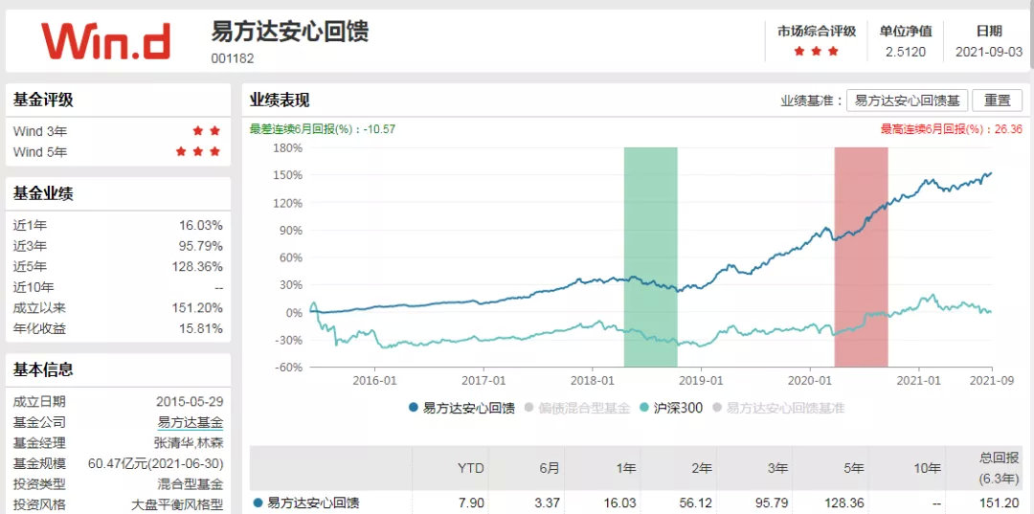The width and height of the screenshot is (1034, 514).
Task: Click the 易方达安心回馈 fund title
Action: point(289,32)
